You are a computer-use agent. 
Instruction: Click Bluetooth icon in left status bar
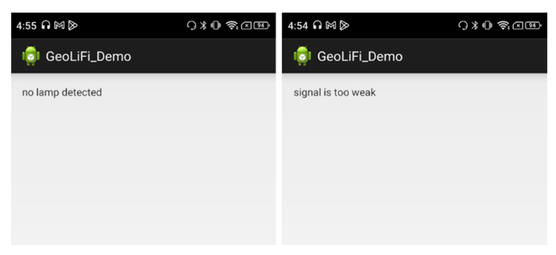tap(203, 25)
